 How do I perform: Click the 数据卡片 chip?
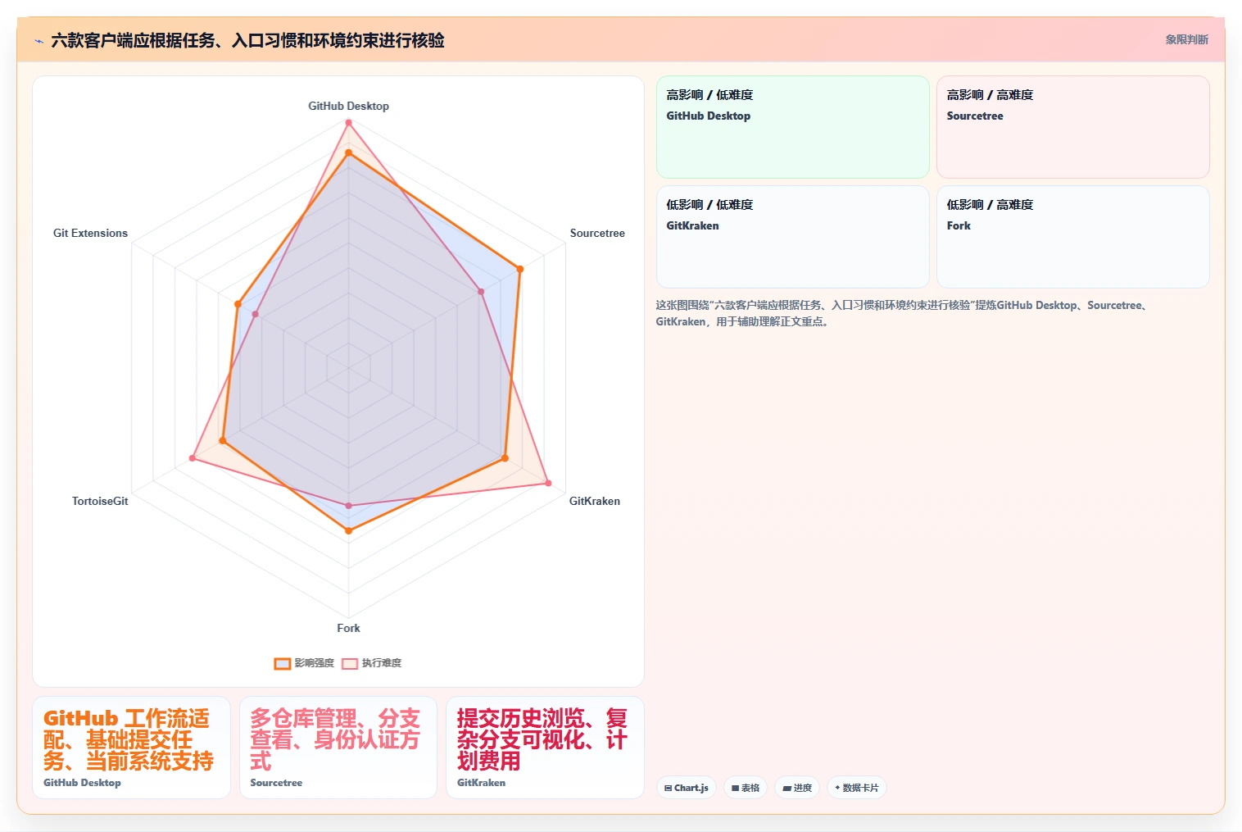(857, 788)
